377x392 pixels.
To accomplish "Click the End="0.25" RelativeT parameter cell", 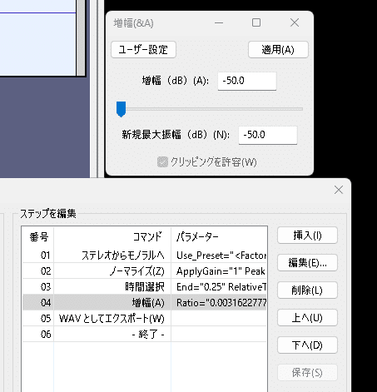I will pos(219,286).
